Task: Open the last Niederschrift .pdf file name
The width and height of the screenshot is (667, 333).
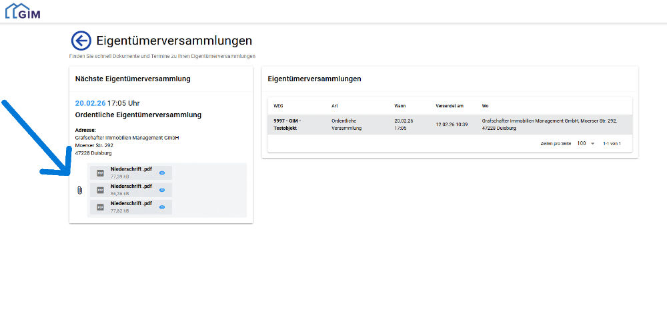Action: tap(131, 203)
